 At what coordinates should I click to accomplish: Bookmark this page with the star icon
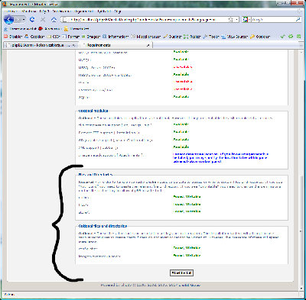click(231, 19)
